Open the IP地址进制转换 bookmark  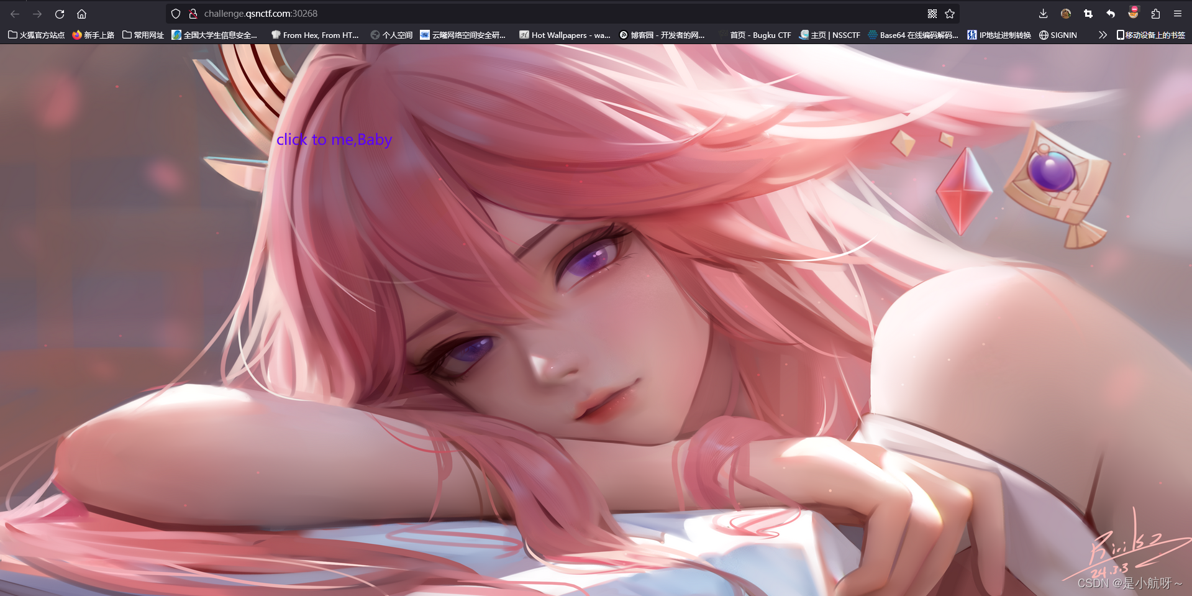999,35
